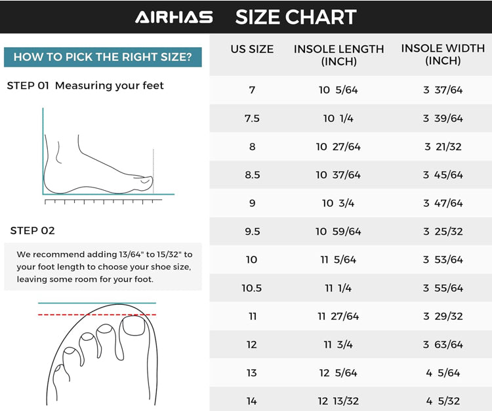The height and width of the screenshot is (411, 492).
Task: Click insole length 11 27/64 for size 11
Action: click(x=338, y=316)
